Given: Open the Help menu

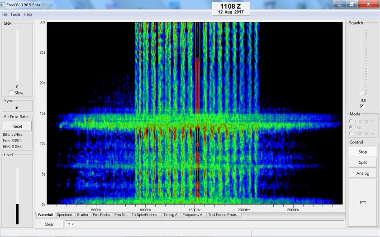Looking at the screenshot, I should click(x=28, y=14).
